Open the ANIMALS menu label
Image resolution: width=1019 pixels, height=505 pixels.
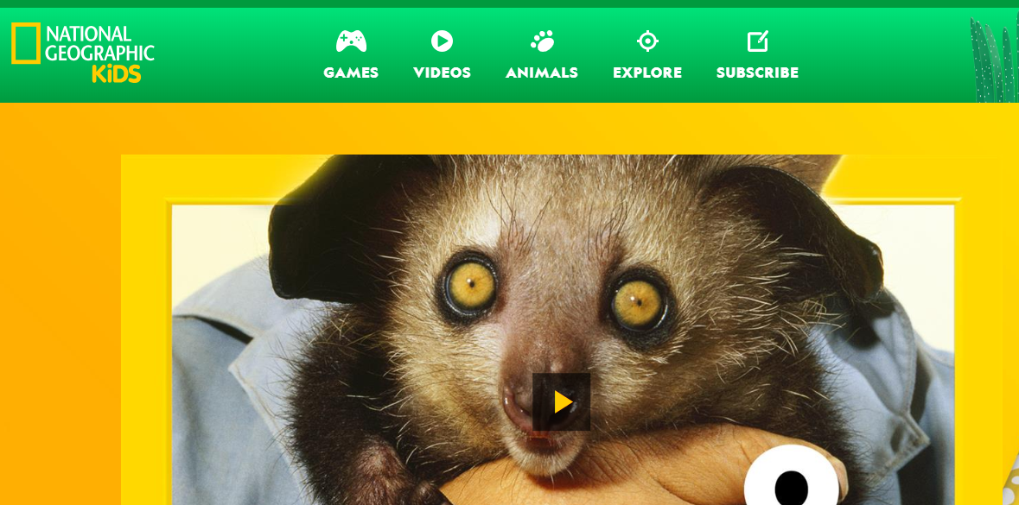pos(542,73)
